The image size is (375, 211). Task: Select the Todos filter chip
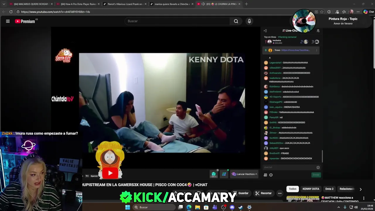[x=292, y=189]
